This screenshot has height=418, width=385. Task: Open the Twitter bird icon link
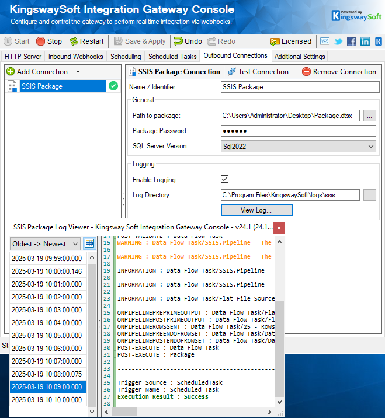coord(338,41)
